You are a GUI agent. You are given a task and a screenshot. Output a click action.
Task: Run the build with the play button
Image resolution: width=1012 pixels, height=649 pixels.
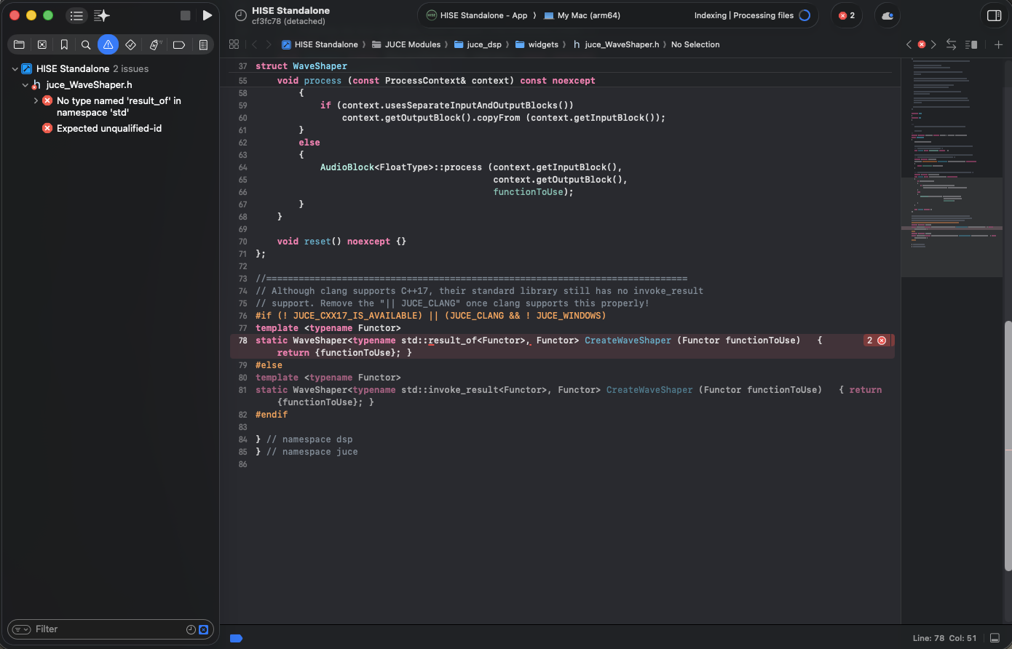[x=207, y=15]
